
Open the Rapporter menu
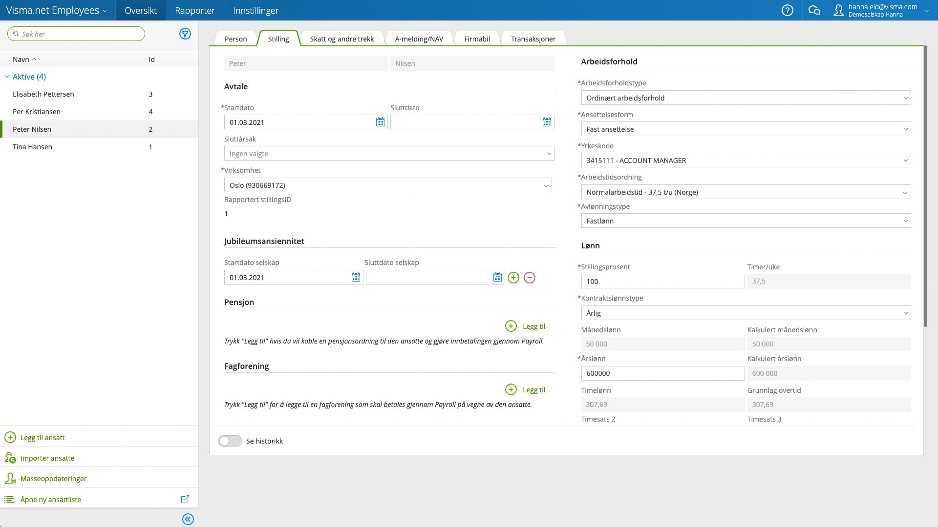pos(194,10)
